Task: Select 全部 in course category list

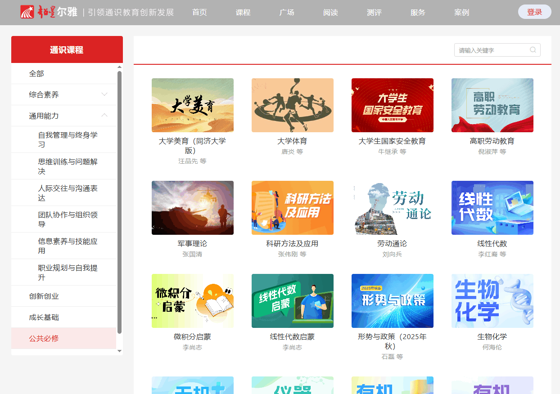Action: pyautogui.click(x=36, y=73)
